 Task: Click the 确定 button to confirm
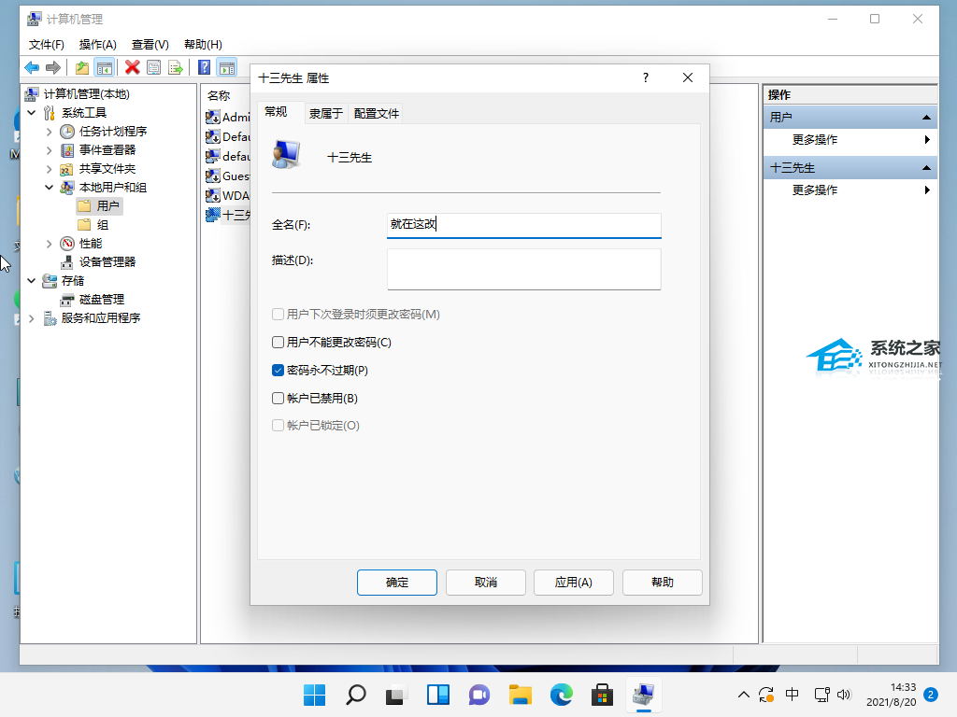396,582
